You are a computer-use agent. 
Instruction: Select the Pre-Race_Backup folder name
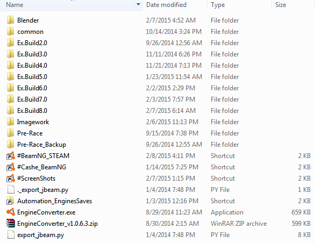click(41, 145)
